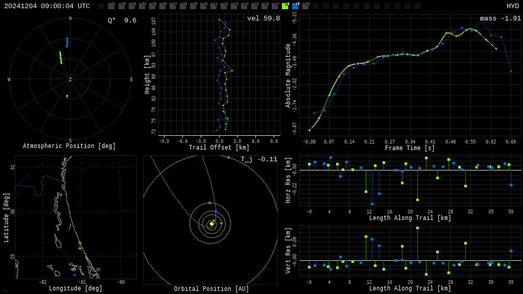
Task: Click the yellow Sun marker in orbital plot
Action: click(211, 224)
